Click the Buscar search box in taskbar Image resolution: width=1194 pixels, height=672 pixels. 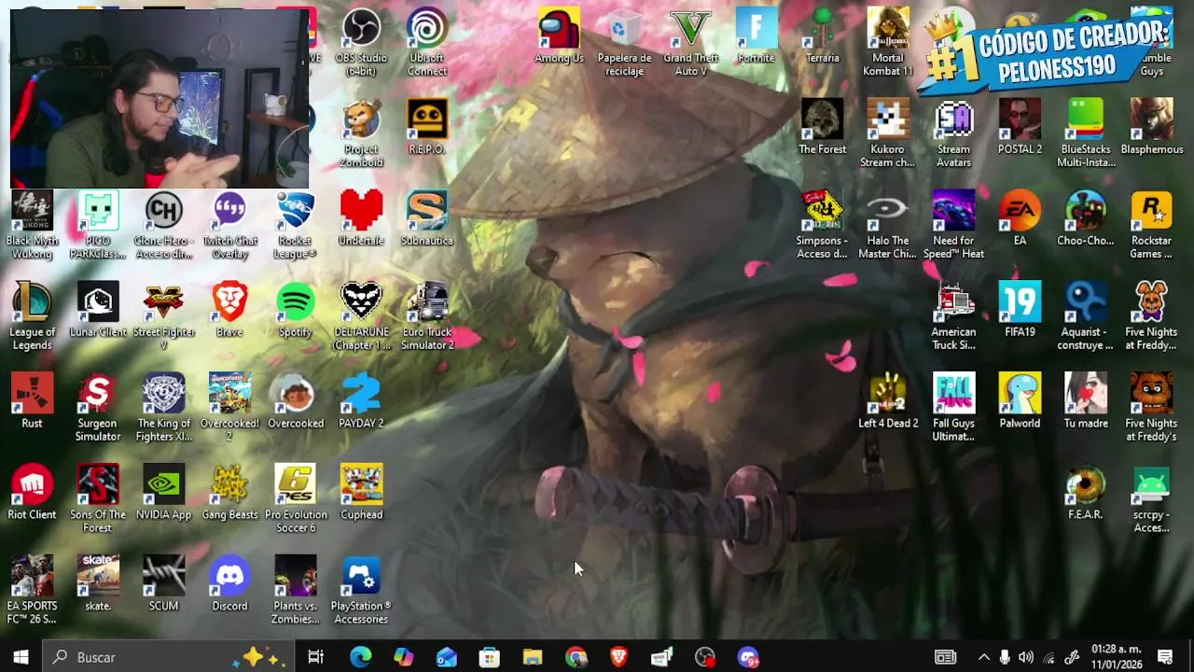[x=169, y=657]
